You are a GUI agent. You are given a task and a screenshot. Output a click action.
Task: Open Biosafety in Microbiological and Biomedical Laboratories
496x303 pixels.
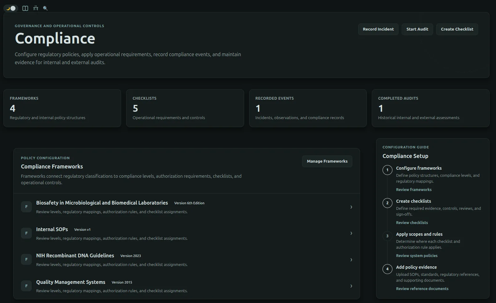tap(102, 203)
